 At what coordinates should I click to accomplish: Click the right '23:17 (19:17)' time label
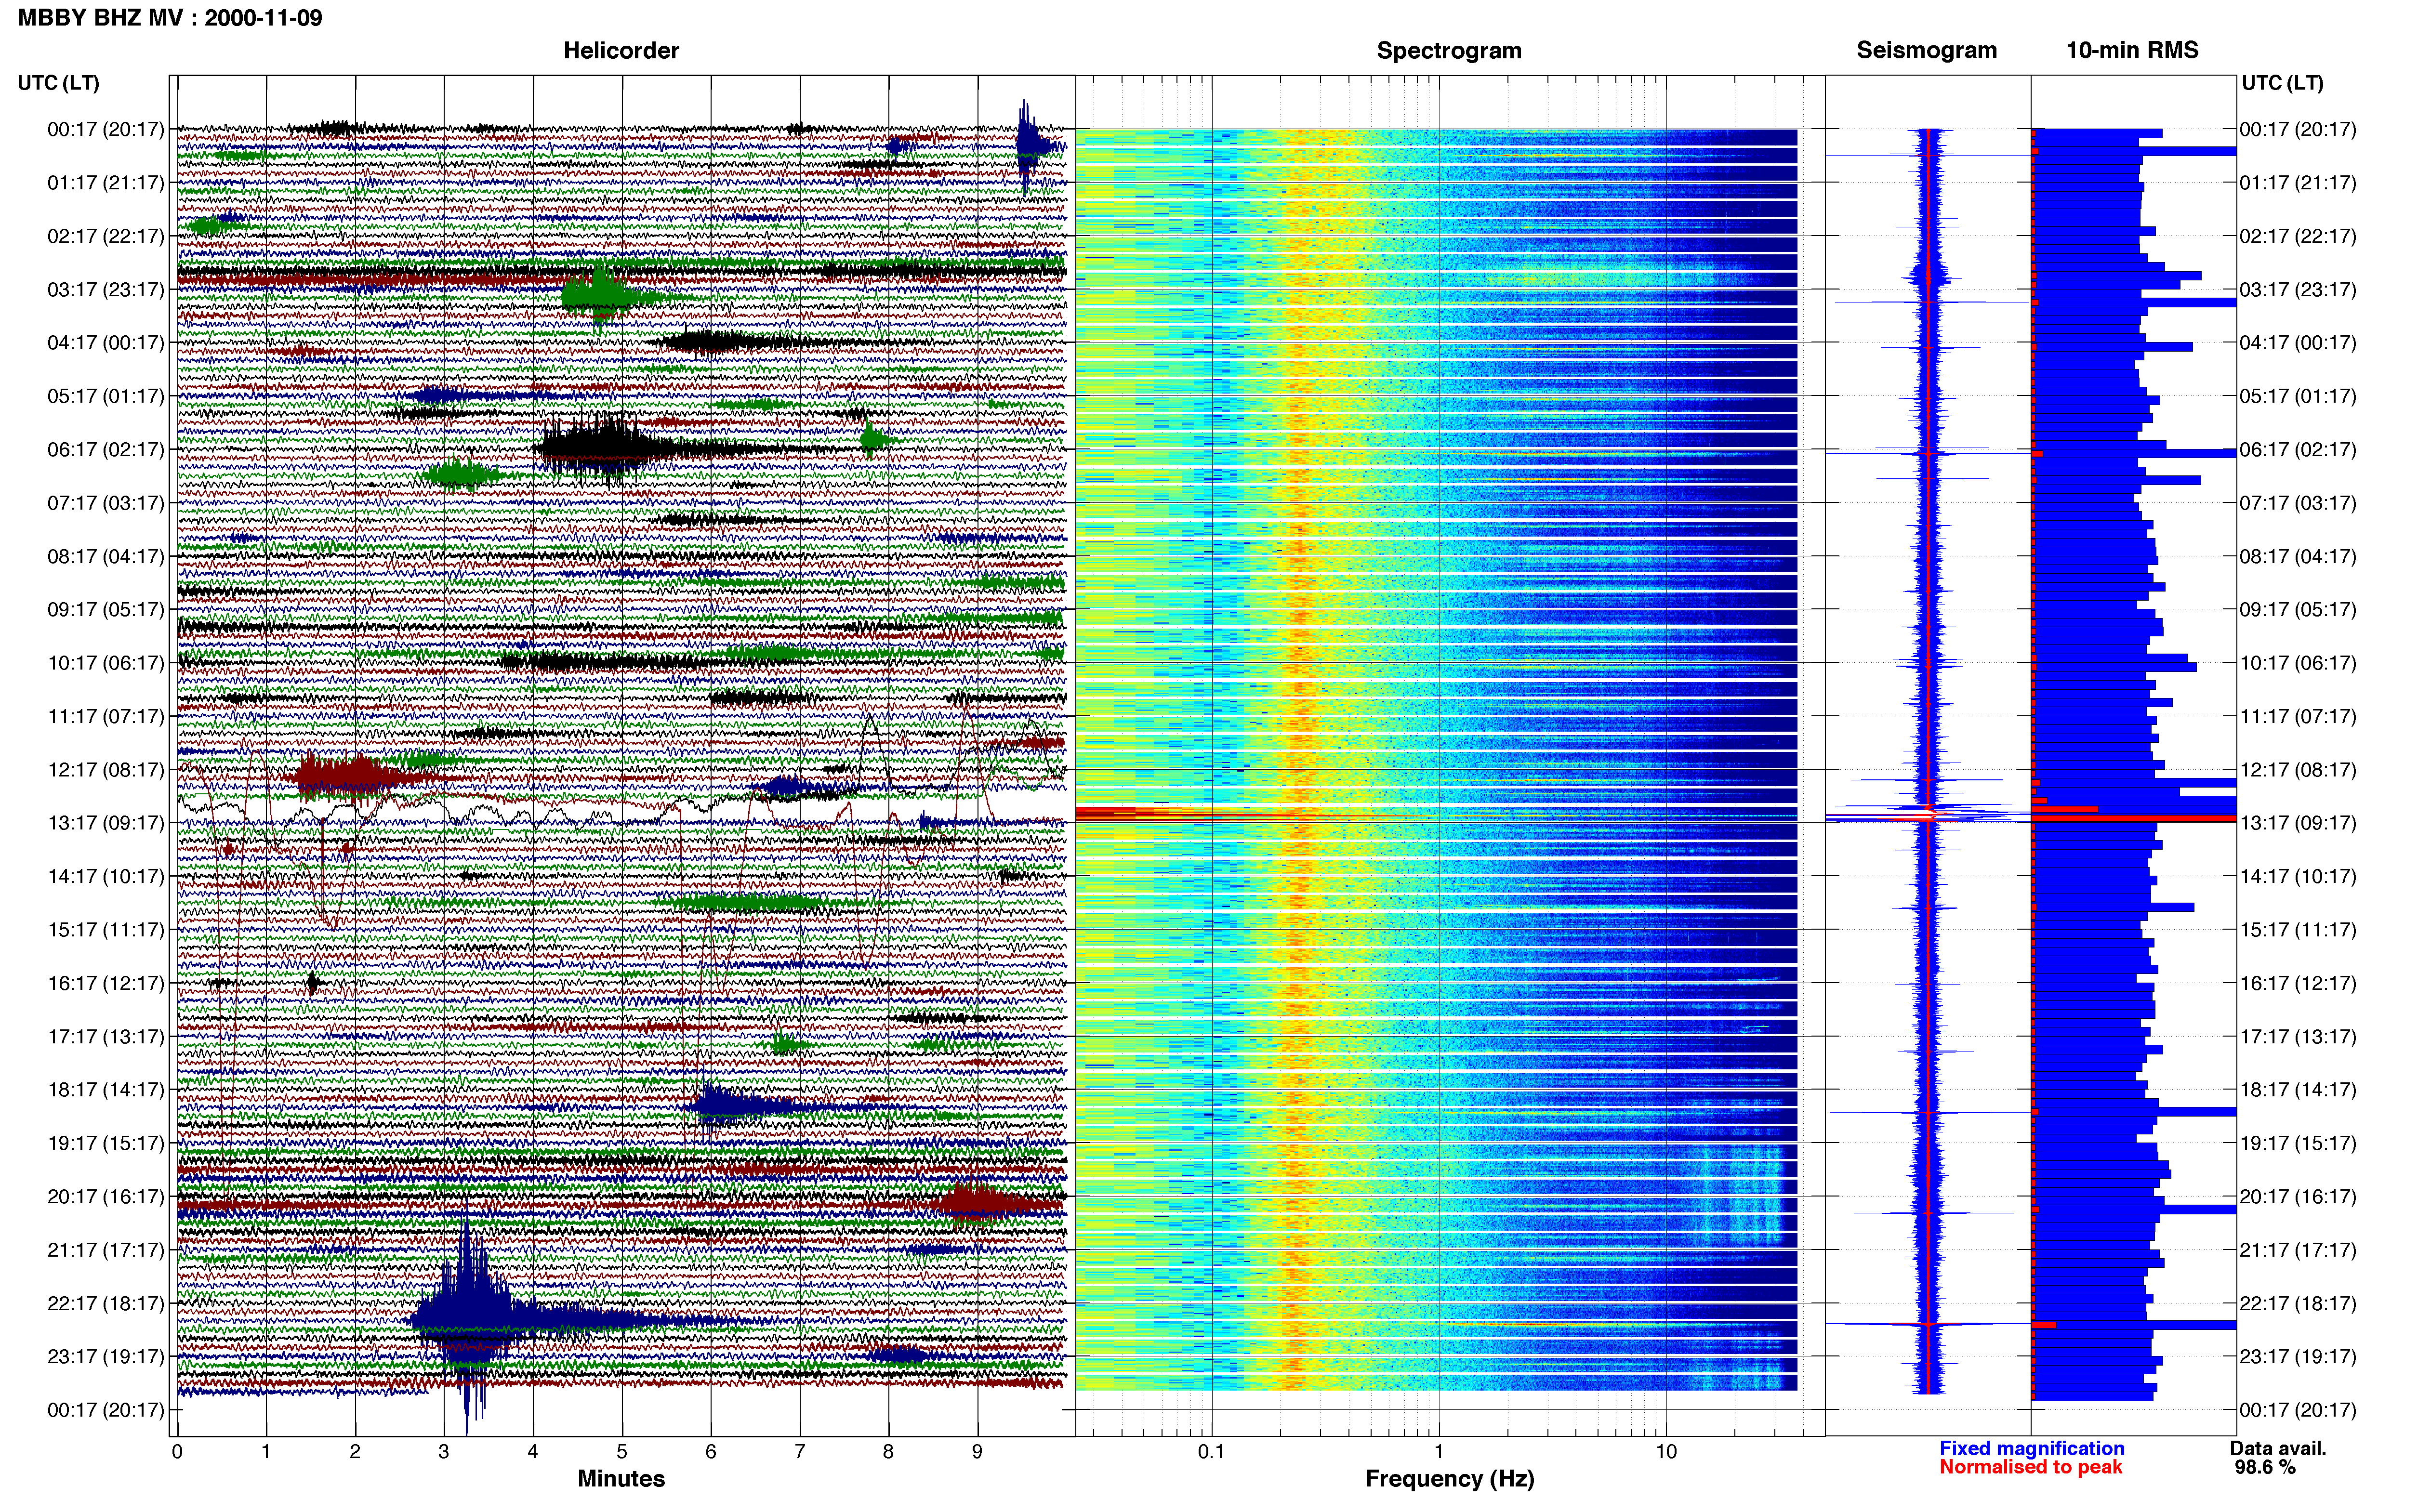point(2298,1356)
